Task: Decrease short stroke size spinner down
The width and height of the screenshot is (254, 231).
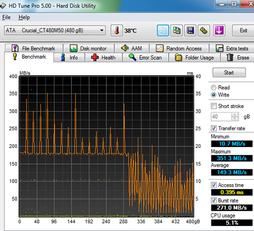Action: [234, 118]
